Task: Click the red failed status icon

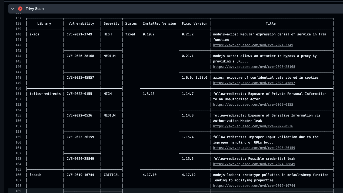Action: click(x=20, y=9)
